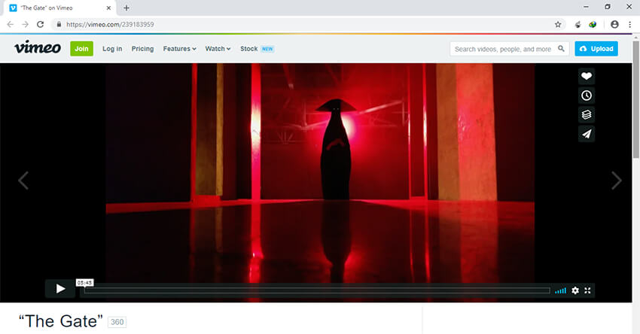Add video to Watch Later with clock icon

(587, 96)
